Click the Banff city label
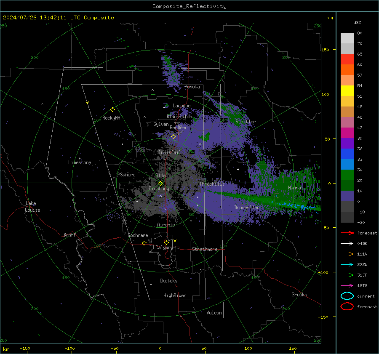The image size is (379, 354). pyautogui.click(x=69, y=234)
